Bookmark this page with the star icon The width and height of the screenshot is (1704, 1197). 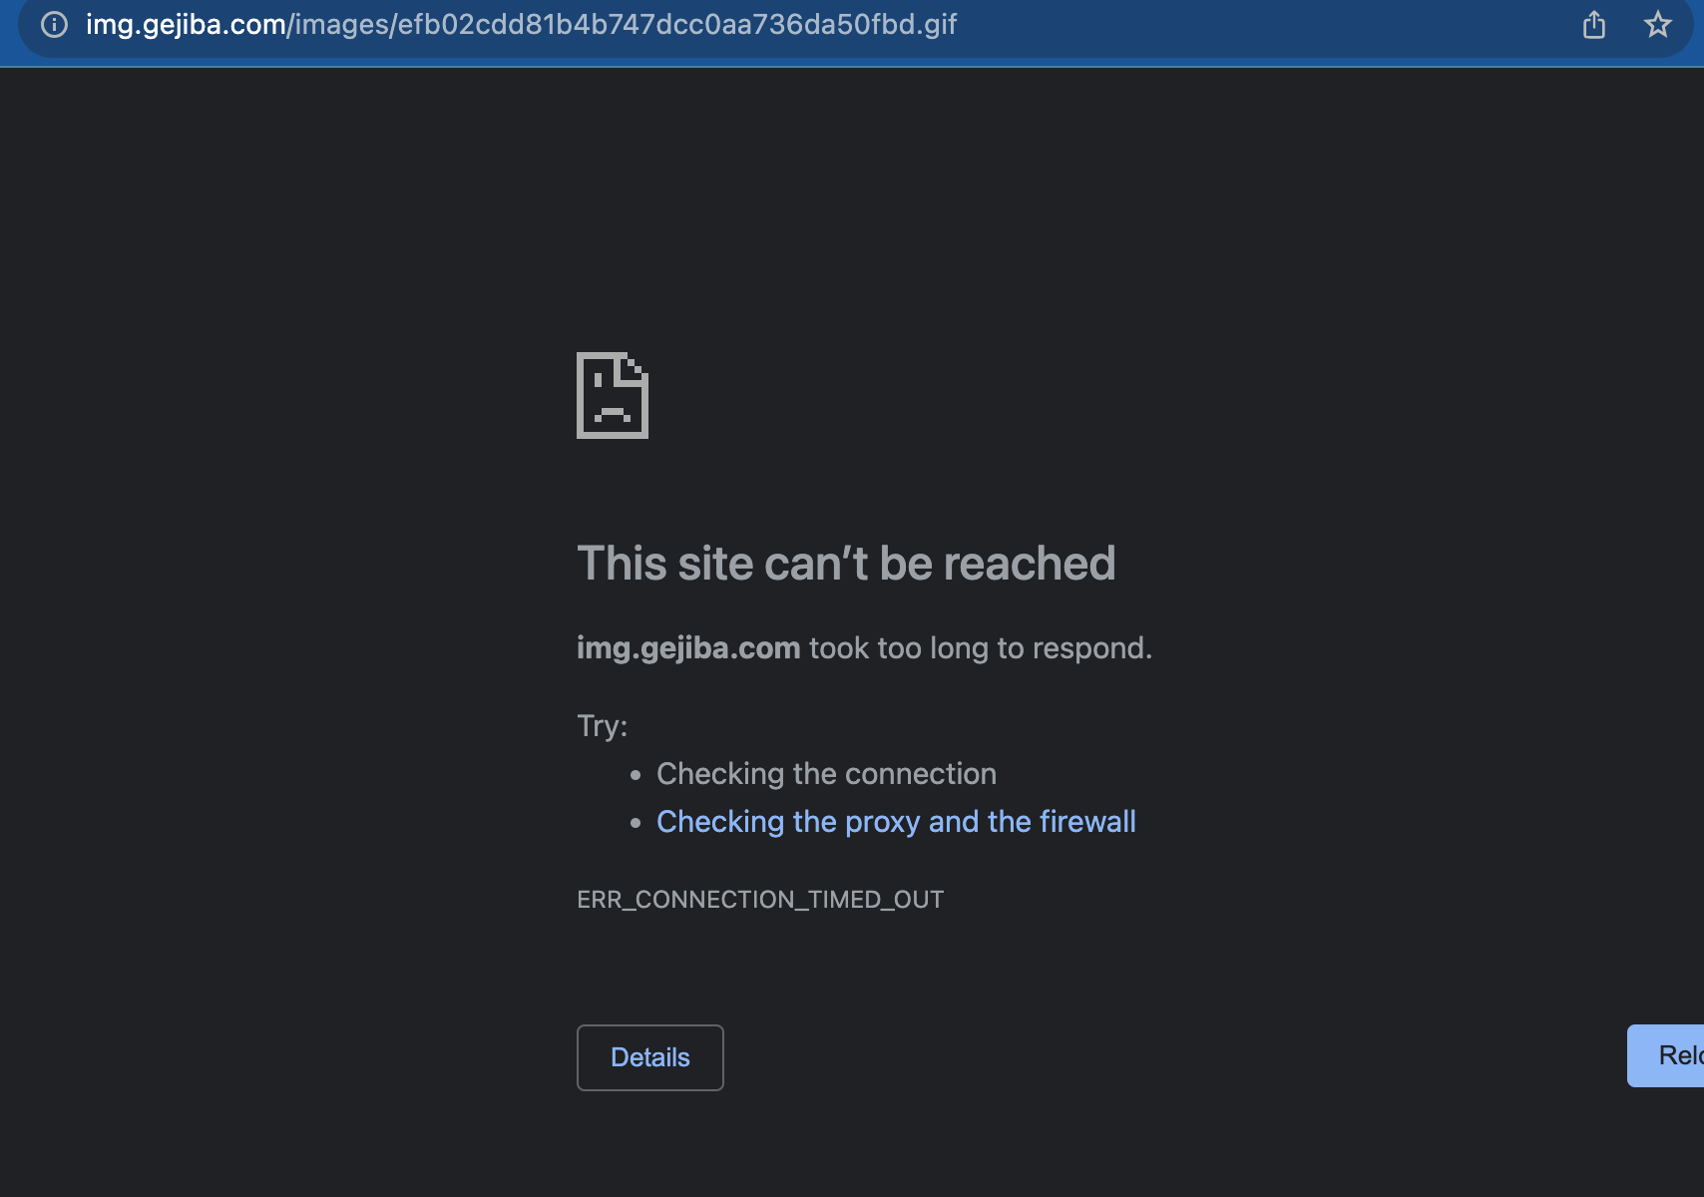[1657, 25]
